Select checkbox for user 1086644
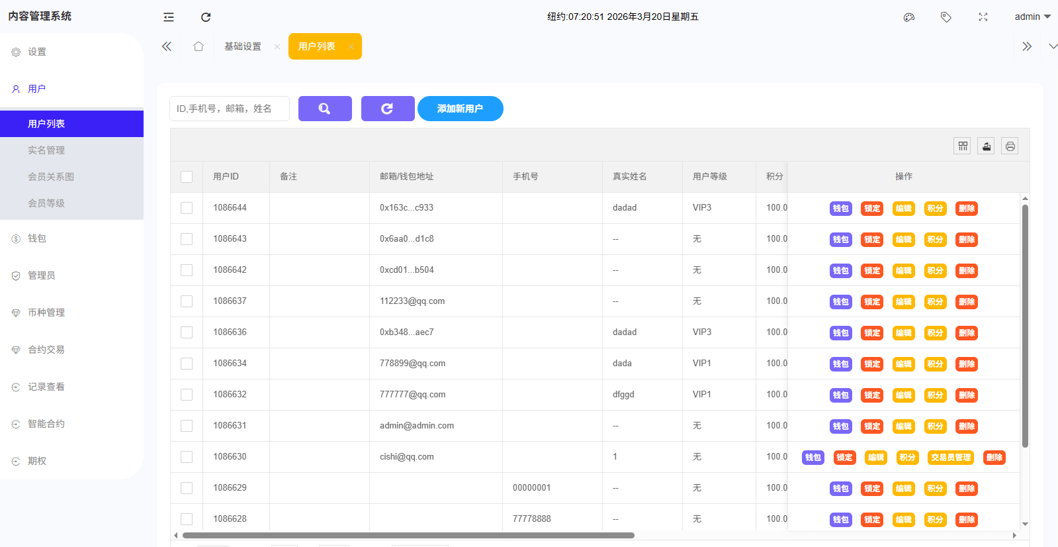This screenshot has height=547, width=1058. [x=187, y=208]
